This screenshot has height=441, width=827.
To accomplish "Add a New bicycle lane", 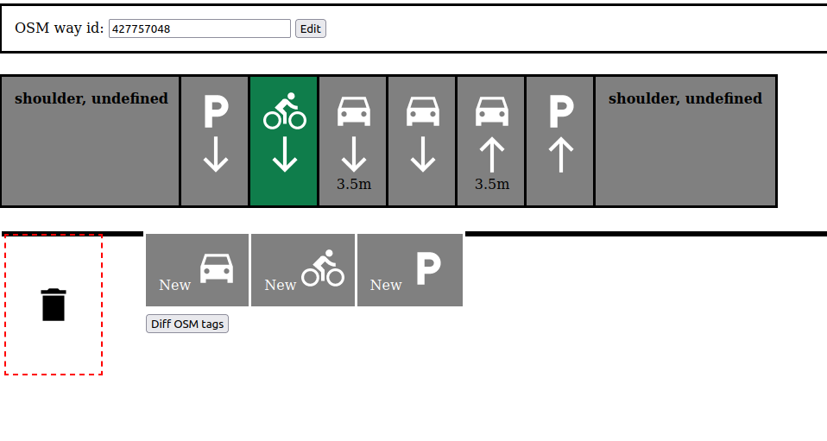I will 303,270.
